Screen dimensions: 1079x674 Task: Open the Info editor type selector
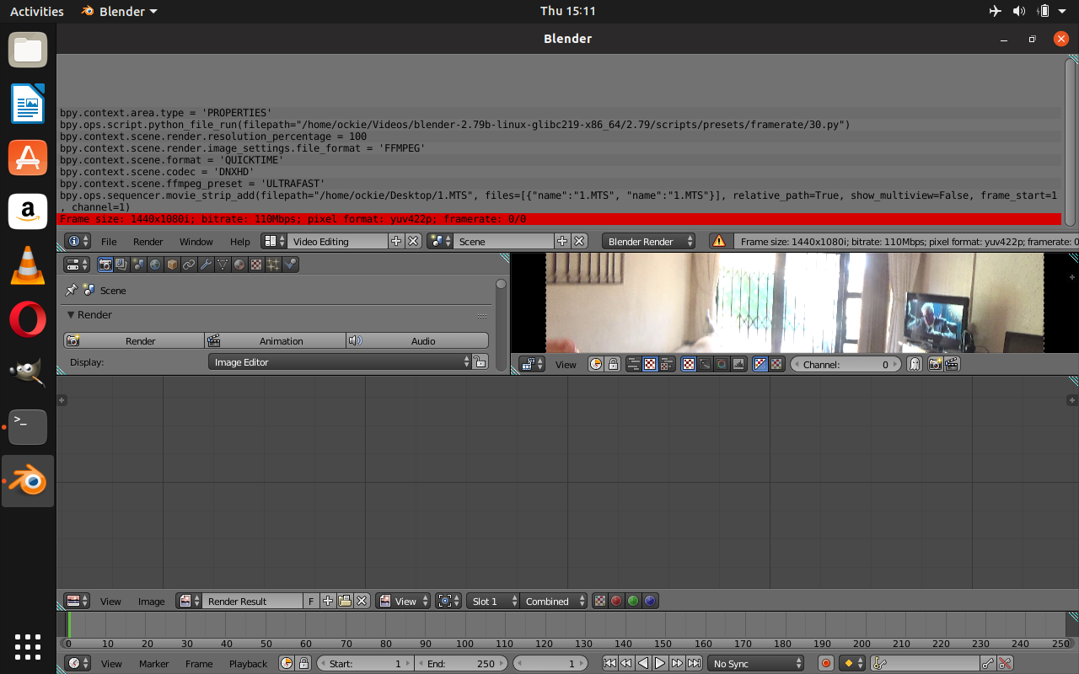pos(78,242)
